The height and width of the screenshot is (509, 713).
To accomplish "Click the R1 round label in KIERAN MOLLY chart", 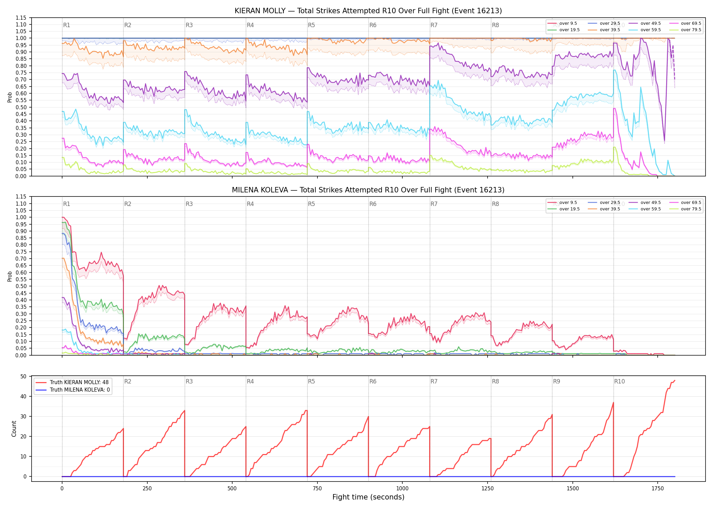I will pyautogui.click(x=67, y=25).
